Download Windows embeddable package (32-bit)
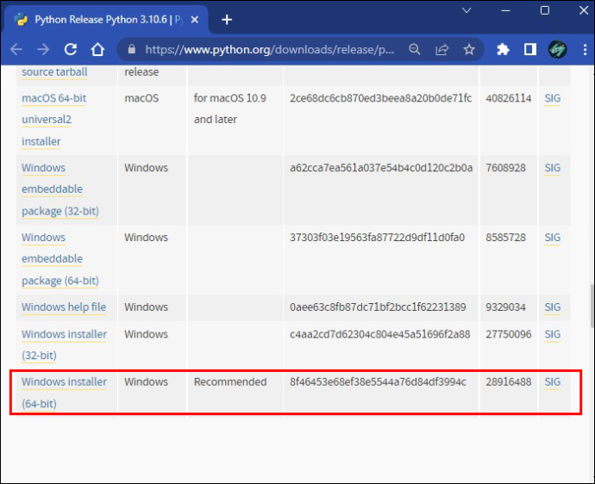Screen dimensions: 595x484 (60, 189)
